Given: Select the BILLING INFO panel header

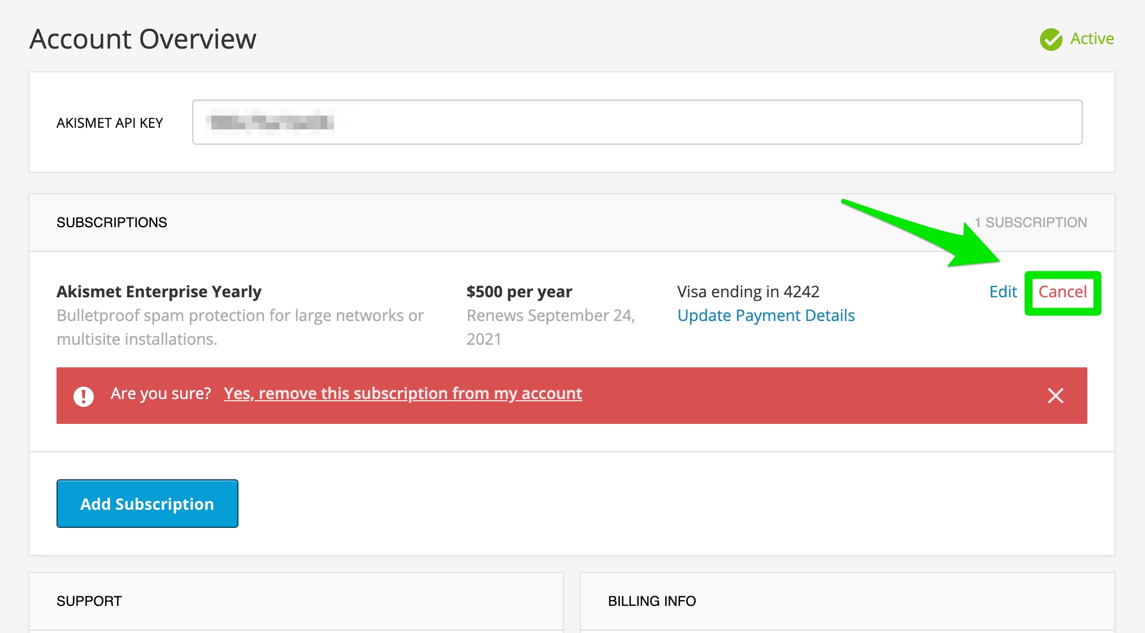Looking at the screenshot, I should (652, 601).
